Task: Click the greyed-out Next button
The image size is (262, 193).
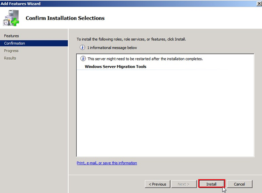Action: [x=184, y=184]
